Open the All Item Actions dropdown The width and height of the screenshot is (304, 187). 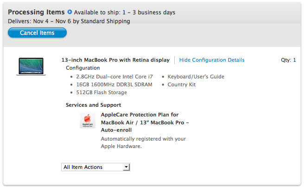95,167
